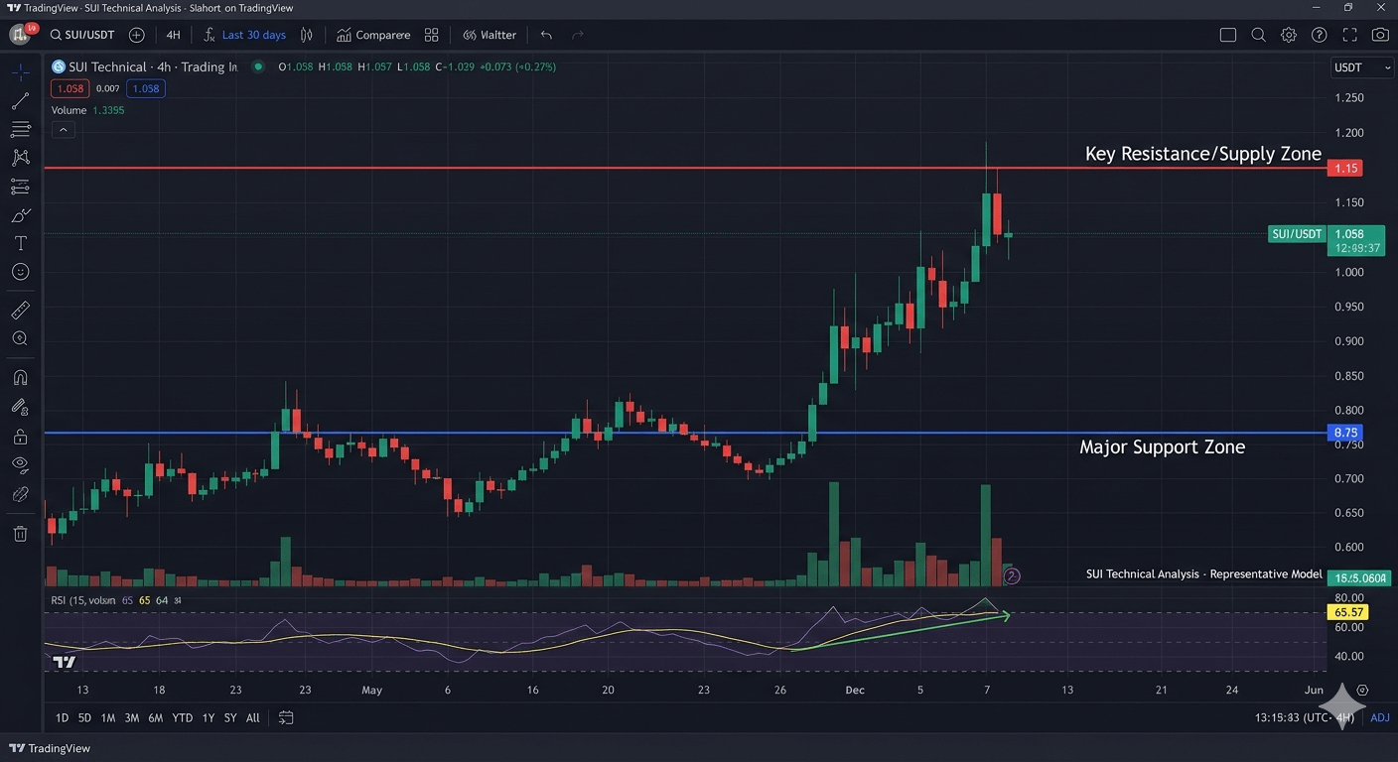Open the candlestick chart style menu

pos(307,35)
